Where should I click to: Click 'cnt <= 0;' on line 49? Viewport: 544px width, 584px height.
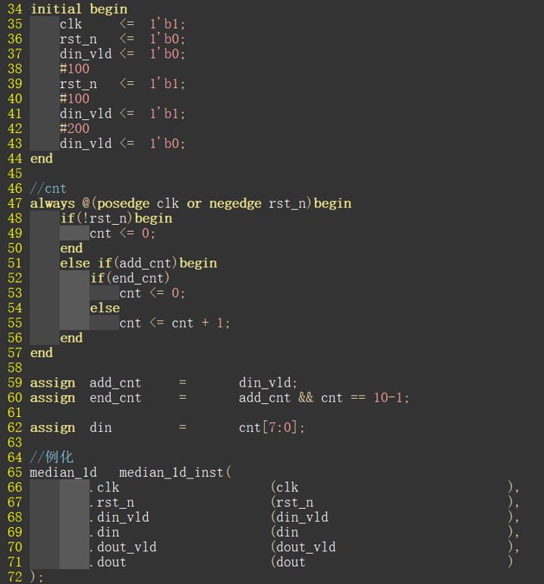(122, 234)
